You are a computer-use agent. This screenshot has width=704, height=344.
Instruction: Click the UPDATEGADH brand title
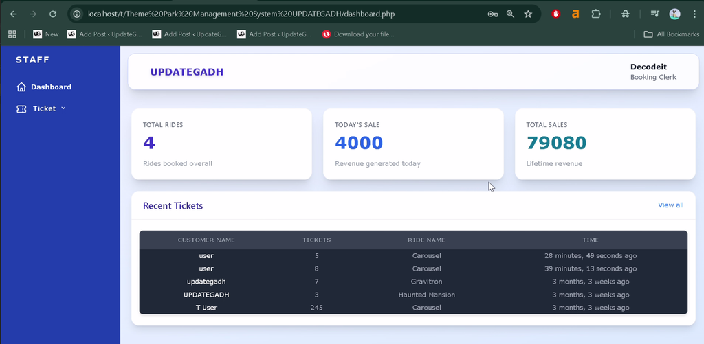pyautogui.click(x=187, y=72)
